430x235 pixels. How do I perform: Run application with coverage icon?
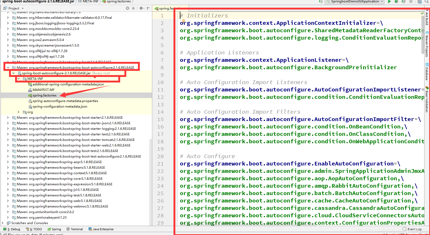403,2
